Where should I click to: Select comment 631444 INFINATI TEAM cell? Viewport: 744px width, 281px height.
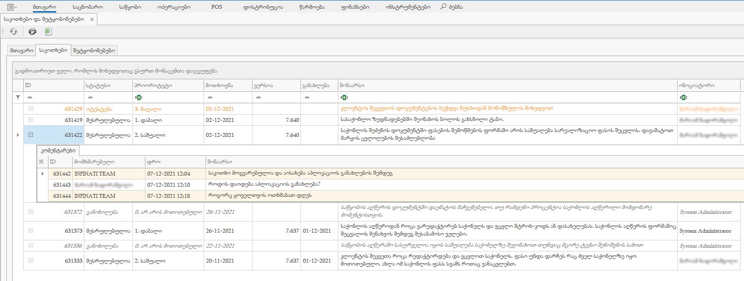[x=108, y=196]
